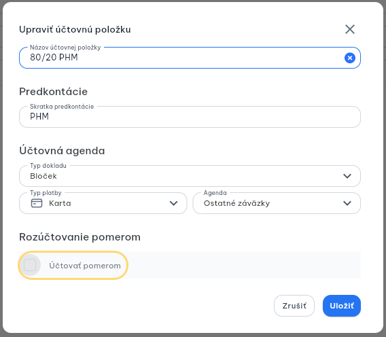Click the Rozúčtovanie pomerom section heading
This screenshot has width=386, height=337.
80,237
